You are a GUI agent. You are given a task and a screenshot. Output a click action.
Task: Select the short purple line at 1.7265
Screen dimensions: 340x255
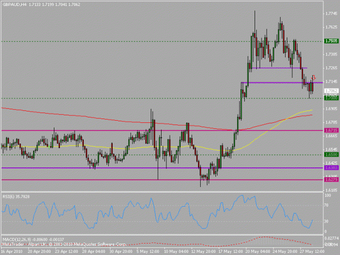(x=279, y=68)
